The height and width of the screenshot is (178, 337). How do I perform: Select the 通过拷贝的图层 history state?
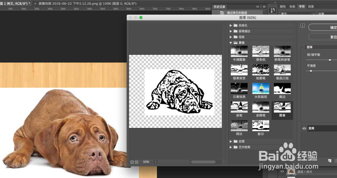click(x=237, y=13)
